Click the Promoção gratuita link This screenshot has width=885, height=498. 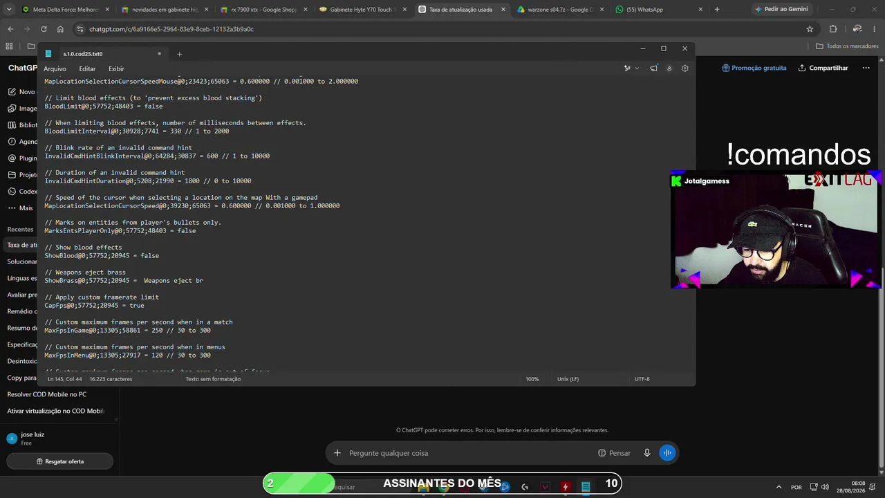pos(754,68)
